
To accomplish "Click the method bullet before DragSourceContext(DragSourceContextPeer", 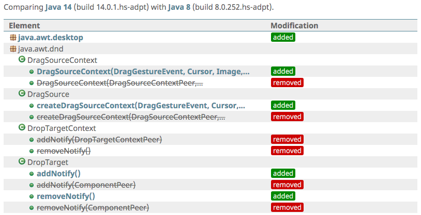I will pyautogui.click(x=32, y=84).
